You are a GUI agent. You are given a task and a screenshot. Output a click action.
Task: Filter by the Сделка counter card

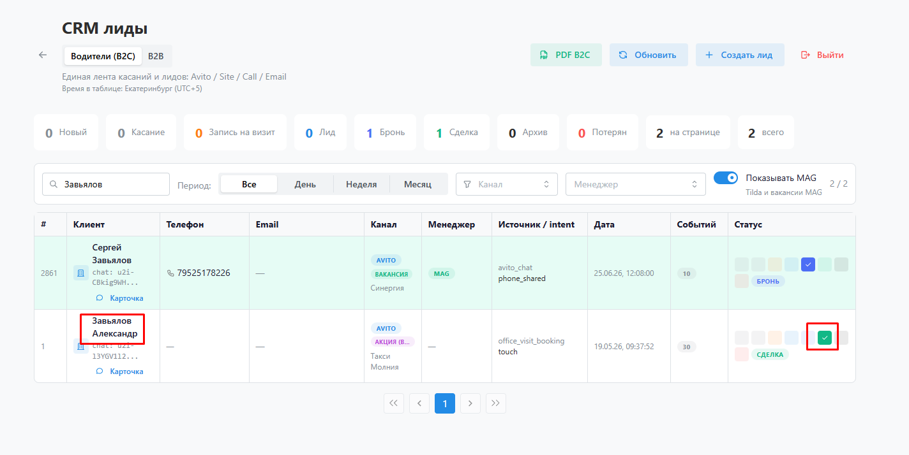(456, 133)
